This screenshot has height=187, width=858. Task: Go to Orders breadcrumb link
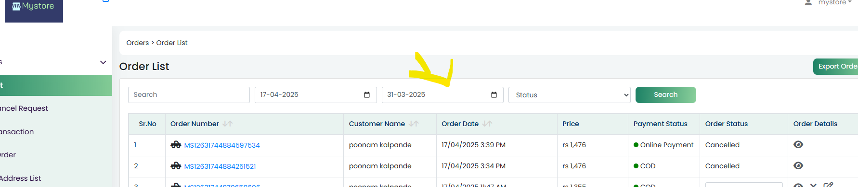(x=138, y=43)
